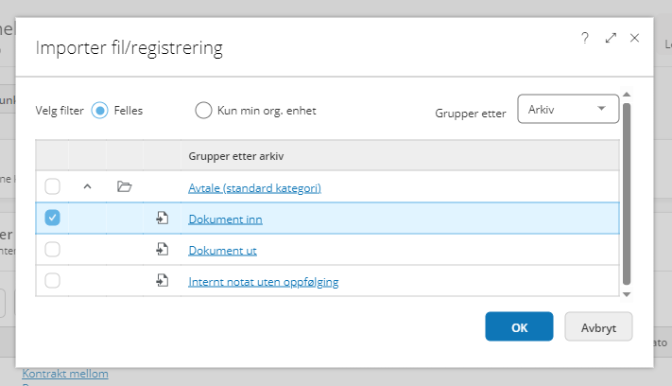Open the Avtale (standard kategori) link
This screenshot has height=386, width=672.
[254, 188]
